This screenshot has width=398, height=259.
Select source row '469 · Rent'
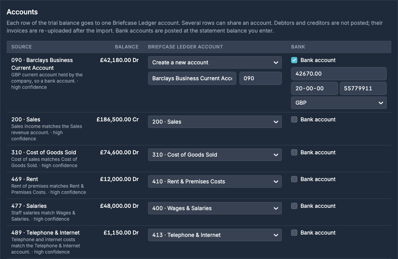[24, 179]
